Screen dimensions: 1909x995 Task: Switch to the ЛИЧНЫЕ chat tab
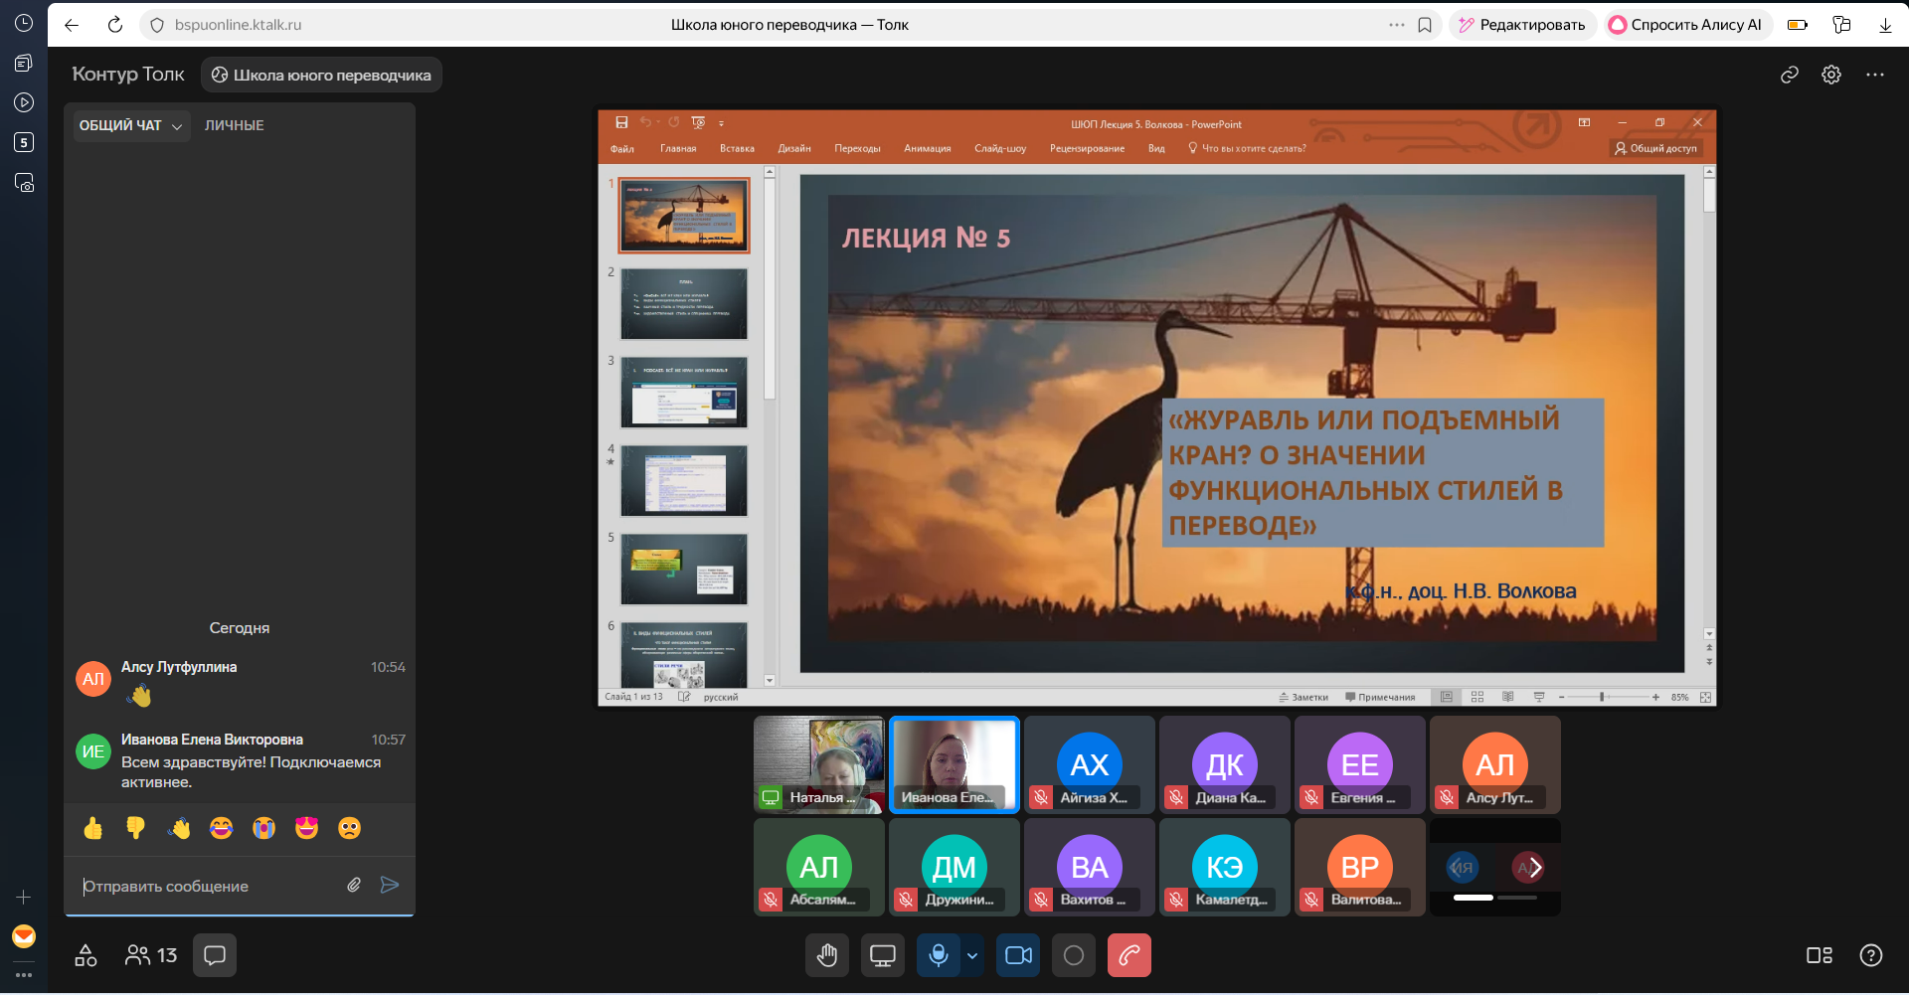click(x=234, y=125)
